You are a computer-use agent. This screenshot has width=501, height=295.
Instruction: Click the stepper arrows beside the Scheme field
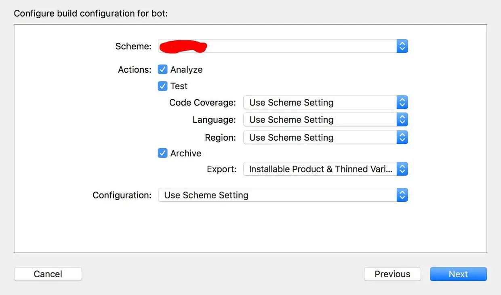coord(402,46)
